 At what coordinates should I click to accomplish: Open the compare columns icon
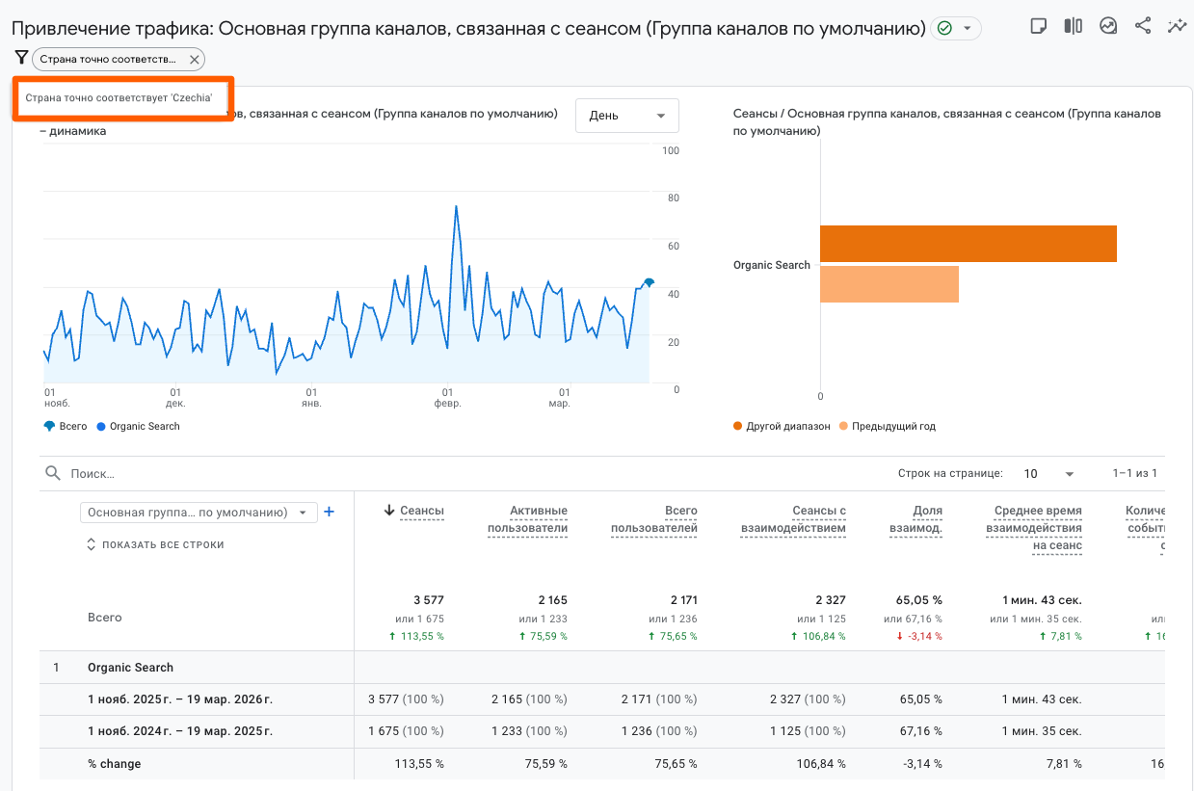pyautogui.click(x=1073, y=26)
